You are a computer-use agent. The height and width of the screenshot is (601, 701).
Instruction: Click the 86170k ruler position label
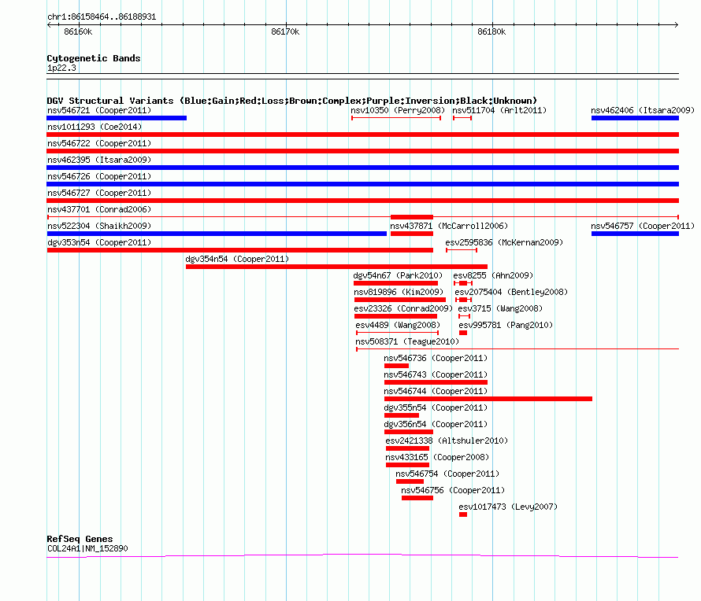pyautogui.click(x=285, y=31)
